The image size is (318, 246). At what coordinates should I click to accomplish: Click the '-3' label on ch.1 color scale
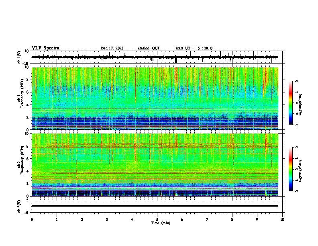point(296,81)
